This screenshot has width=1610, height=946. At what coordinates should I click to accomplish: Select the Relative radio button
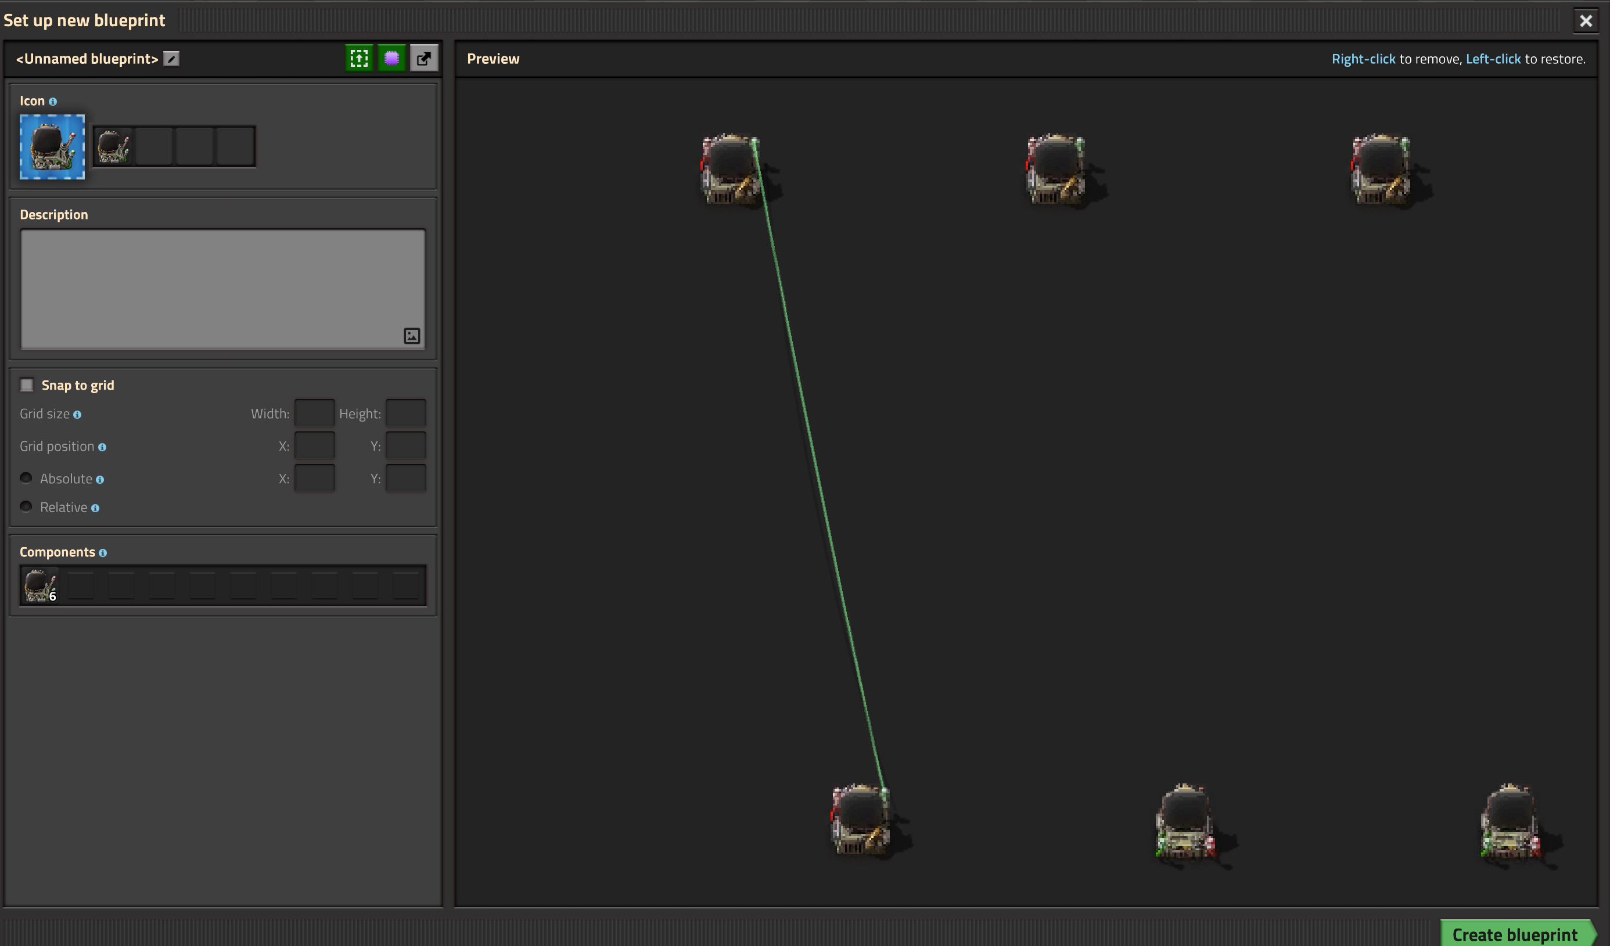pos(26,506)
